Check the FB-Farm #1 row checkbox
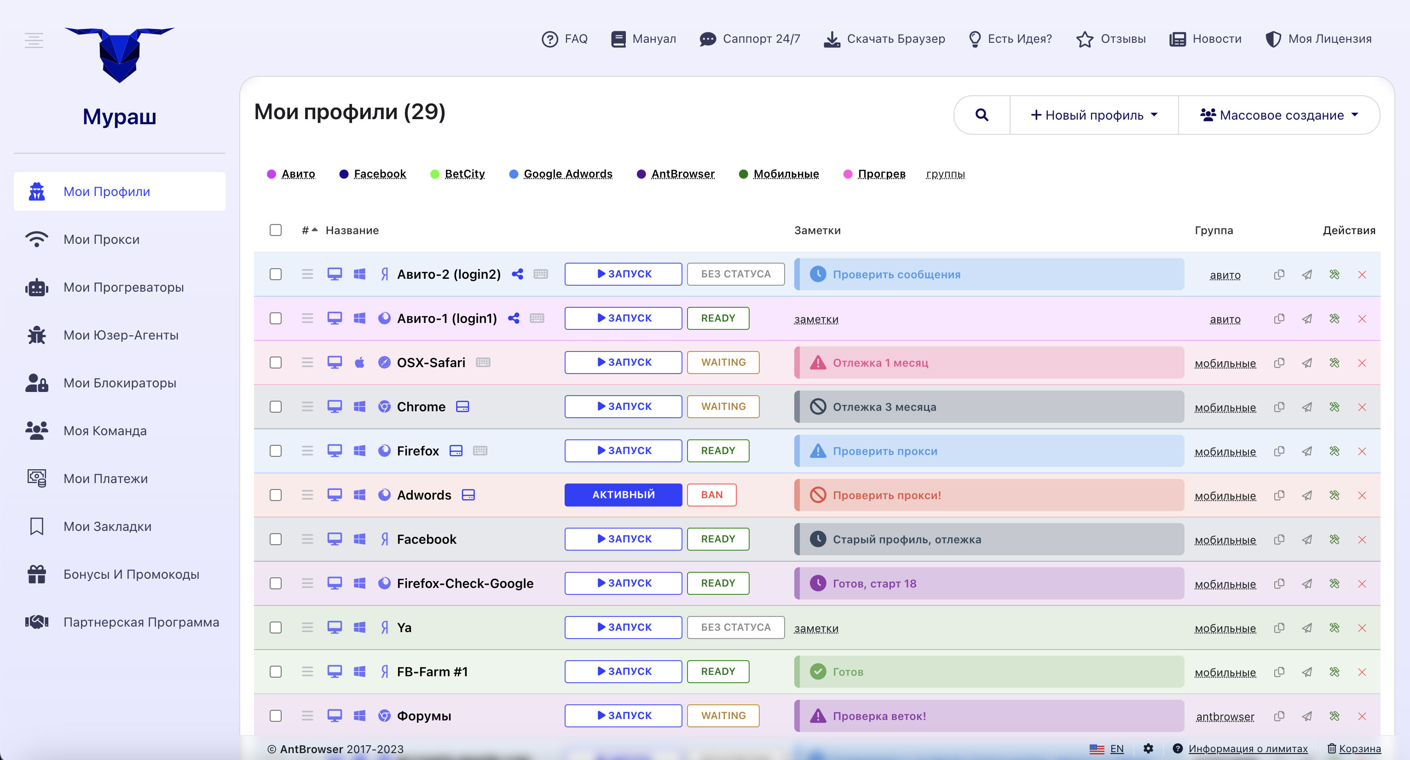 [275, 671]
